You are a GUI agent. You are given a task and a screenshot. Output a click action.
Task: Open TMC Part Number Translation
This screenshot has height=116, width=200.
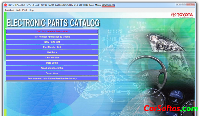pyautogui.click(x=52, y=32)
